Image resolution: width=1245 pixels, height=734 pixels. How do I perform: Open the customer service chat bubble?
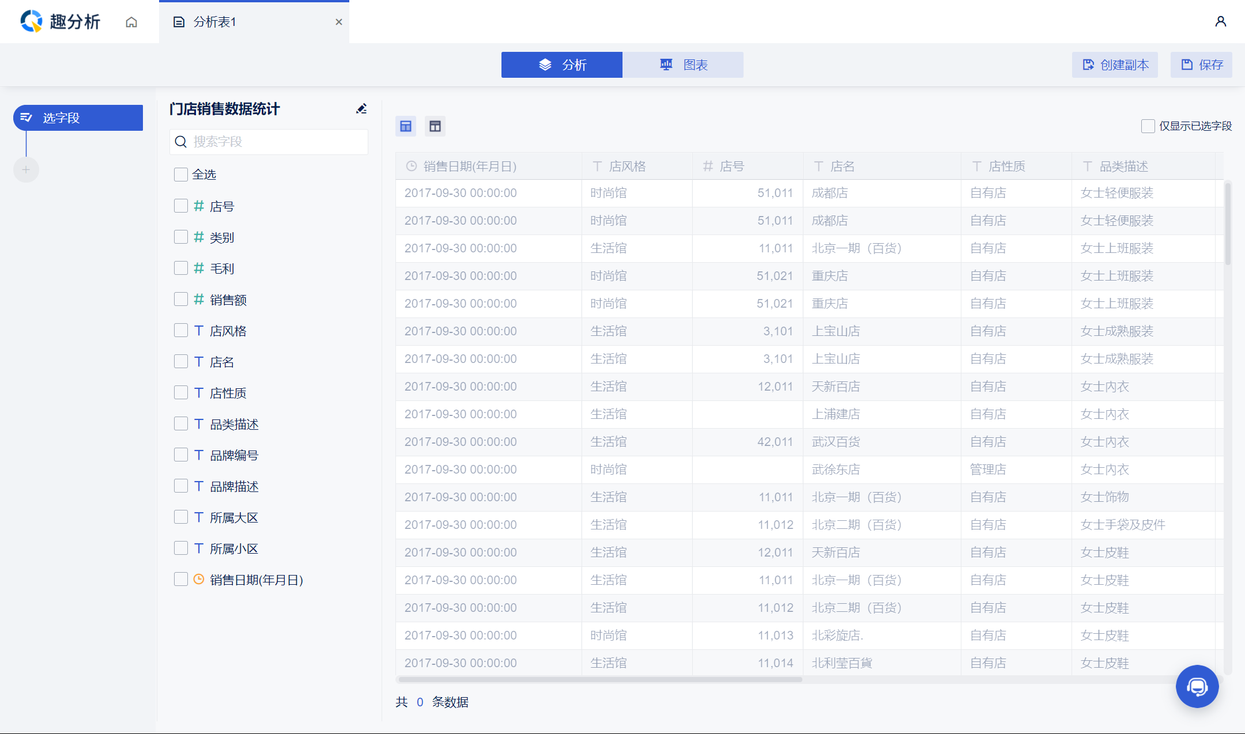tap(1197, 686)
